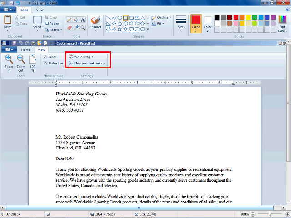Click the zoom in plus button in status bar

point(287,214)
